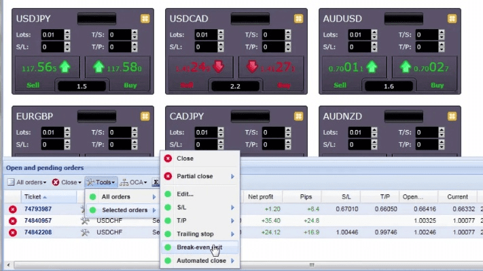
Task: Click the USDCAD tile yellow menu icon
Action: (298, 18)
